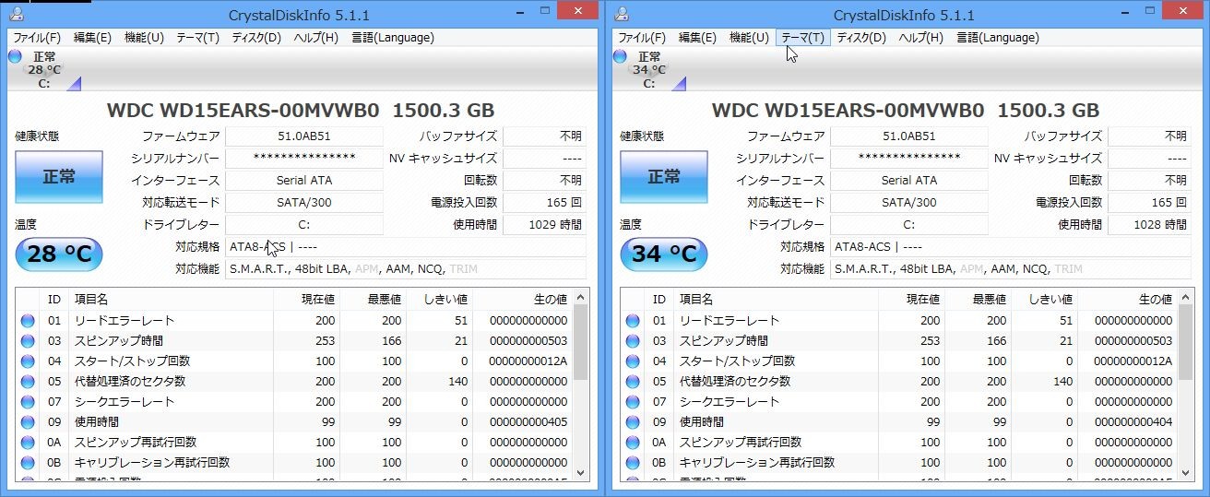The height and width of the screenshot is (497, 1210).
Task: Select キャリブレーション再試行回数 row in left window
Action: coord(294,463)
